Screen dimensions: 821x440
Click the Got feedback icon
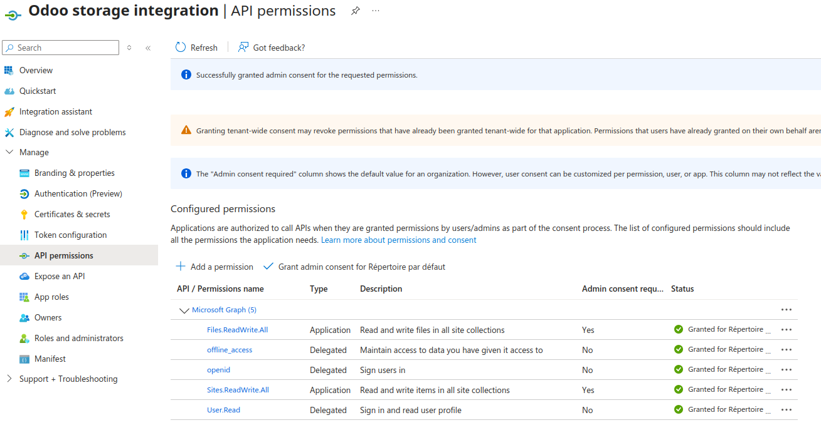(x=243, y=47)
